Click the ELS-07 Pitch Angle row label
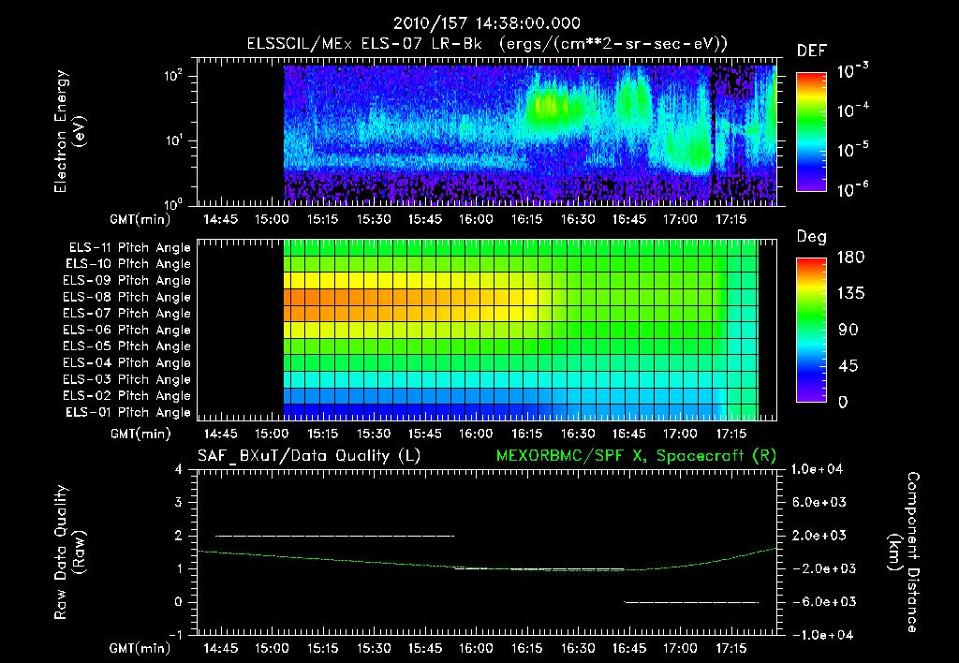This screenshot has height=663, width=959. (126, 313)
